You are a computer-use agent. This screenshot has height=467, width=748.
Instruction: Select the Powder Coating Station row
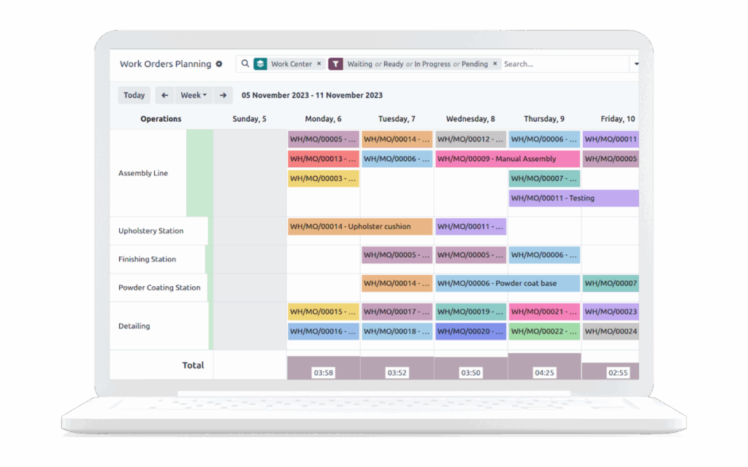(159, 287)
